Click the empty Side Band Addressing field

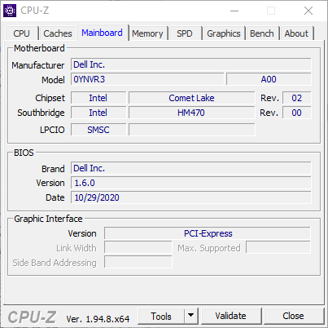click(x=138, y=262)
